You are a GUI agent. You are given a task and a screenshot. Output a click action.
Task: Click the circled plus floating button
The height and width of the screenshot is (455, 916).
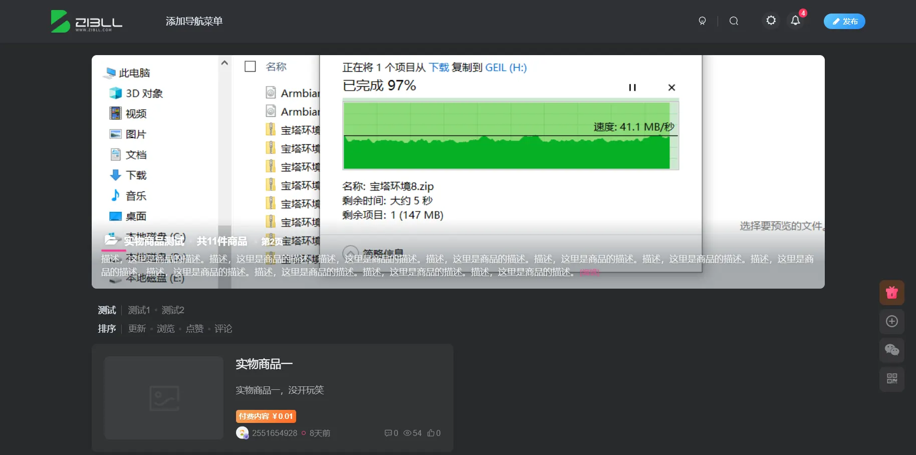pos(892,321)
